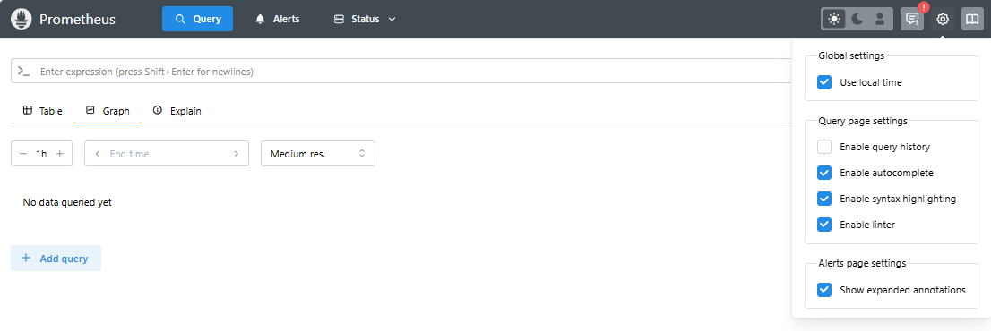The image size is (991, 331).
Task: Expand the Status dropdown menu
Action: [365, 19]
